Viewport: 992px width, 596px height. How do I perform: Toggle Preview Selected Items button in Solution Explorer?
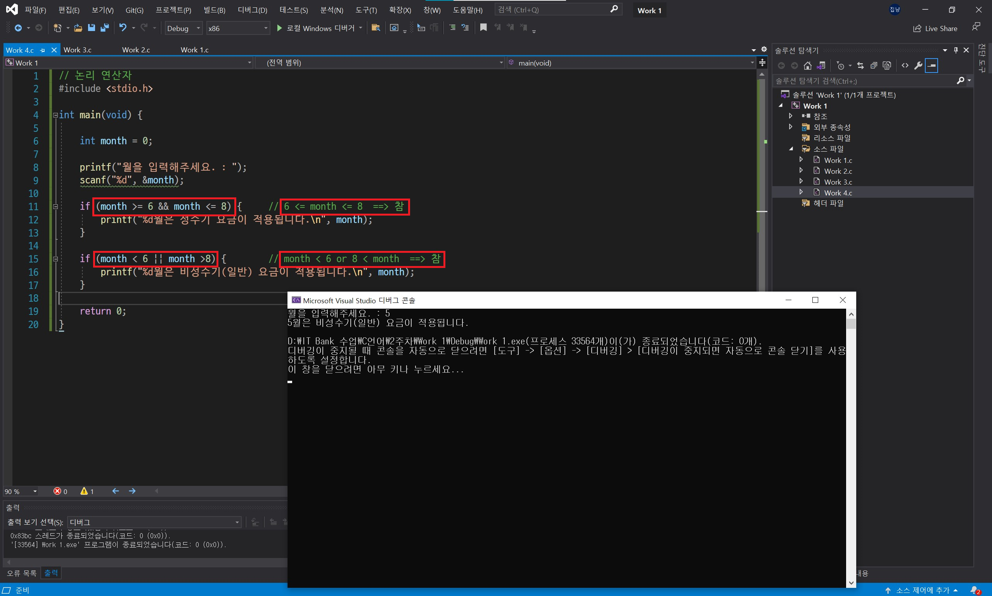pos(931,66)
